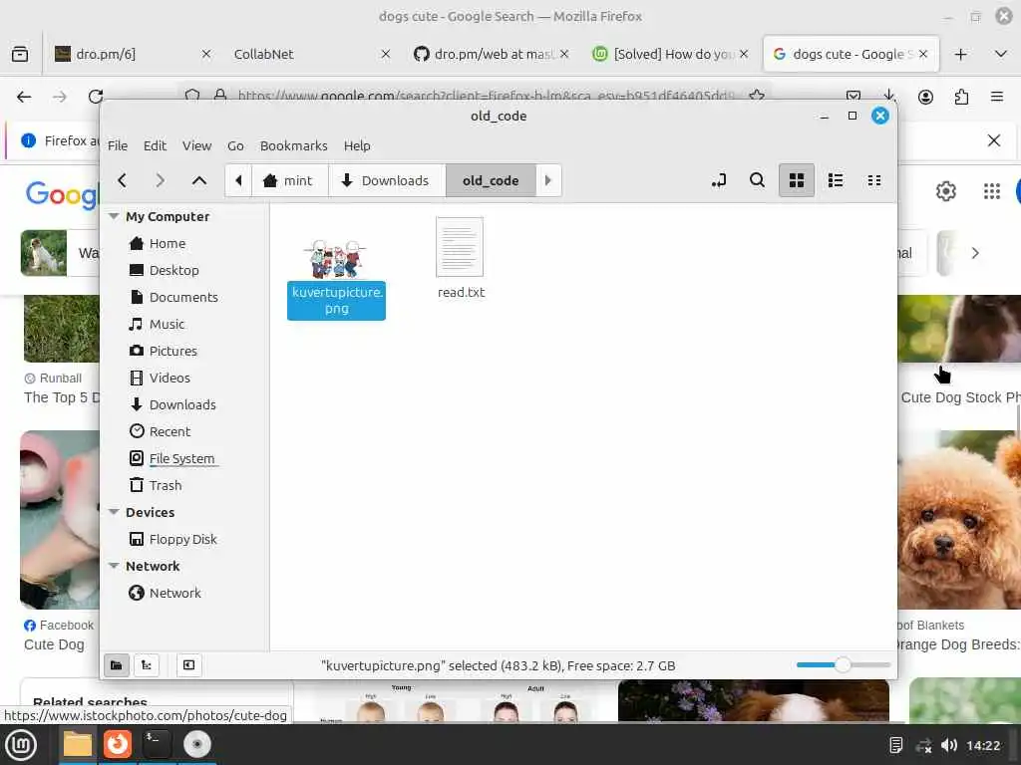Open the File menu
The height and width of the screenshot is (765, 1021).
(118, 145)
